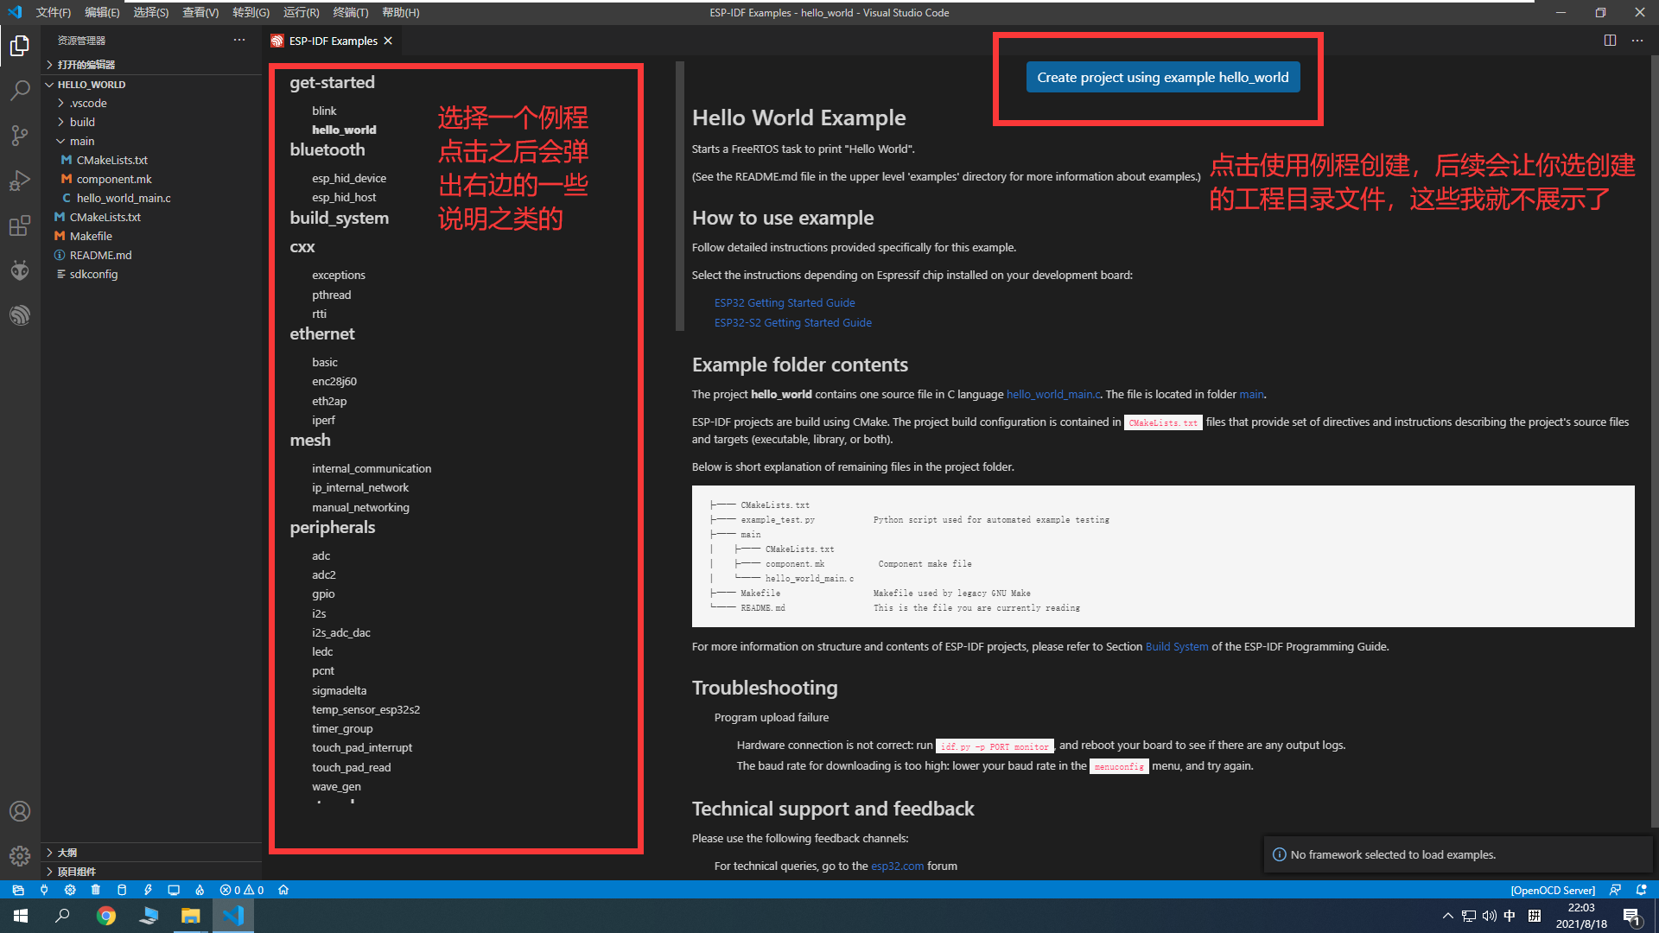Open the Run and Debug view
This screenshot has height=933, width=1659.
pyautogui.click(x=20, y=181)
